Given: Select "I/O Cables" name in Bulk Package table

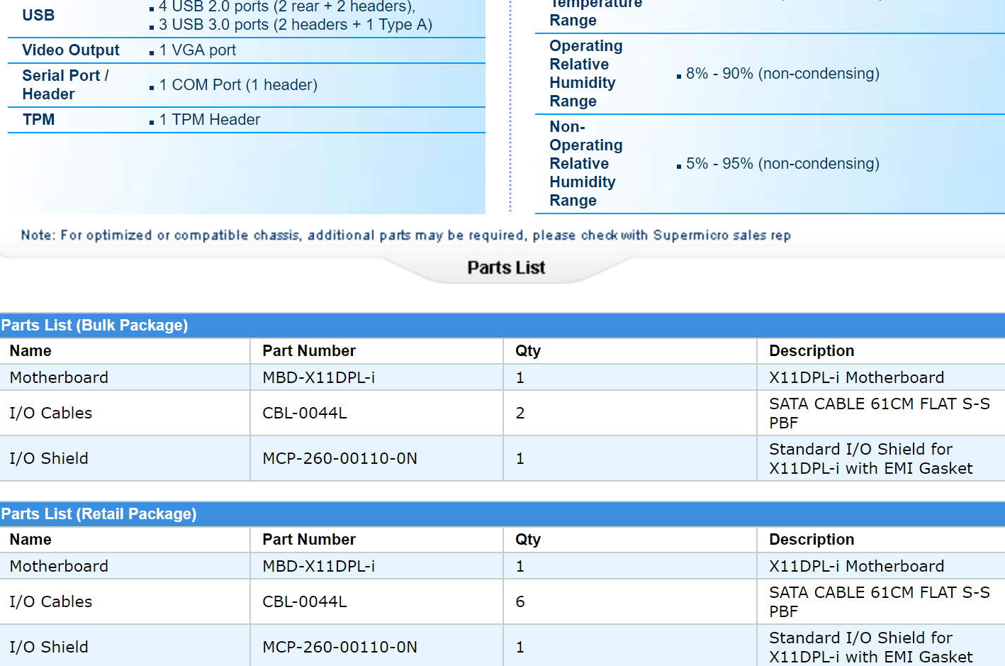Looking at the screenshot, I should point(51,414).
